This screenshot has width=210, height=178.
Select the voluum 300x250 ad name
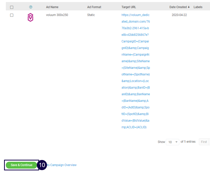57,15
